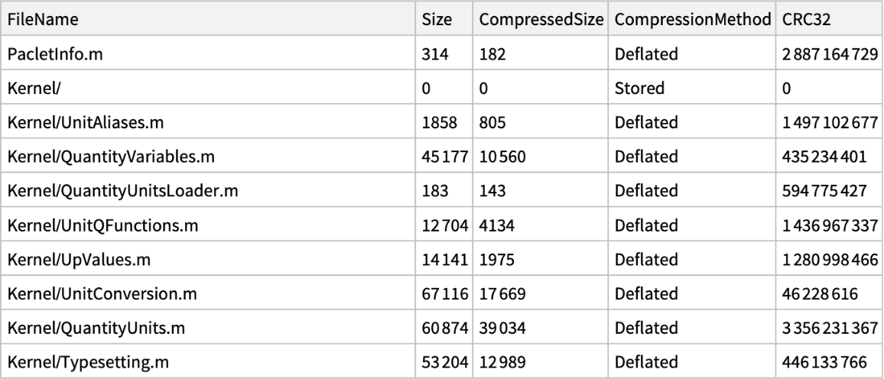Click the Stored compression method cell
This screenshot has width=884, height=379.
(639, 88)
